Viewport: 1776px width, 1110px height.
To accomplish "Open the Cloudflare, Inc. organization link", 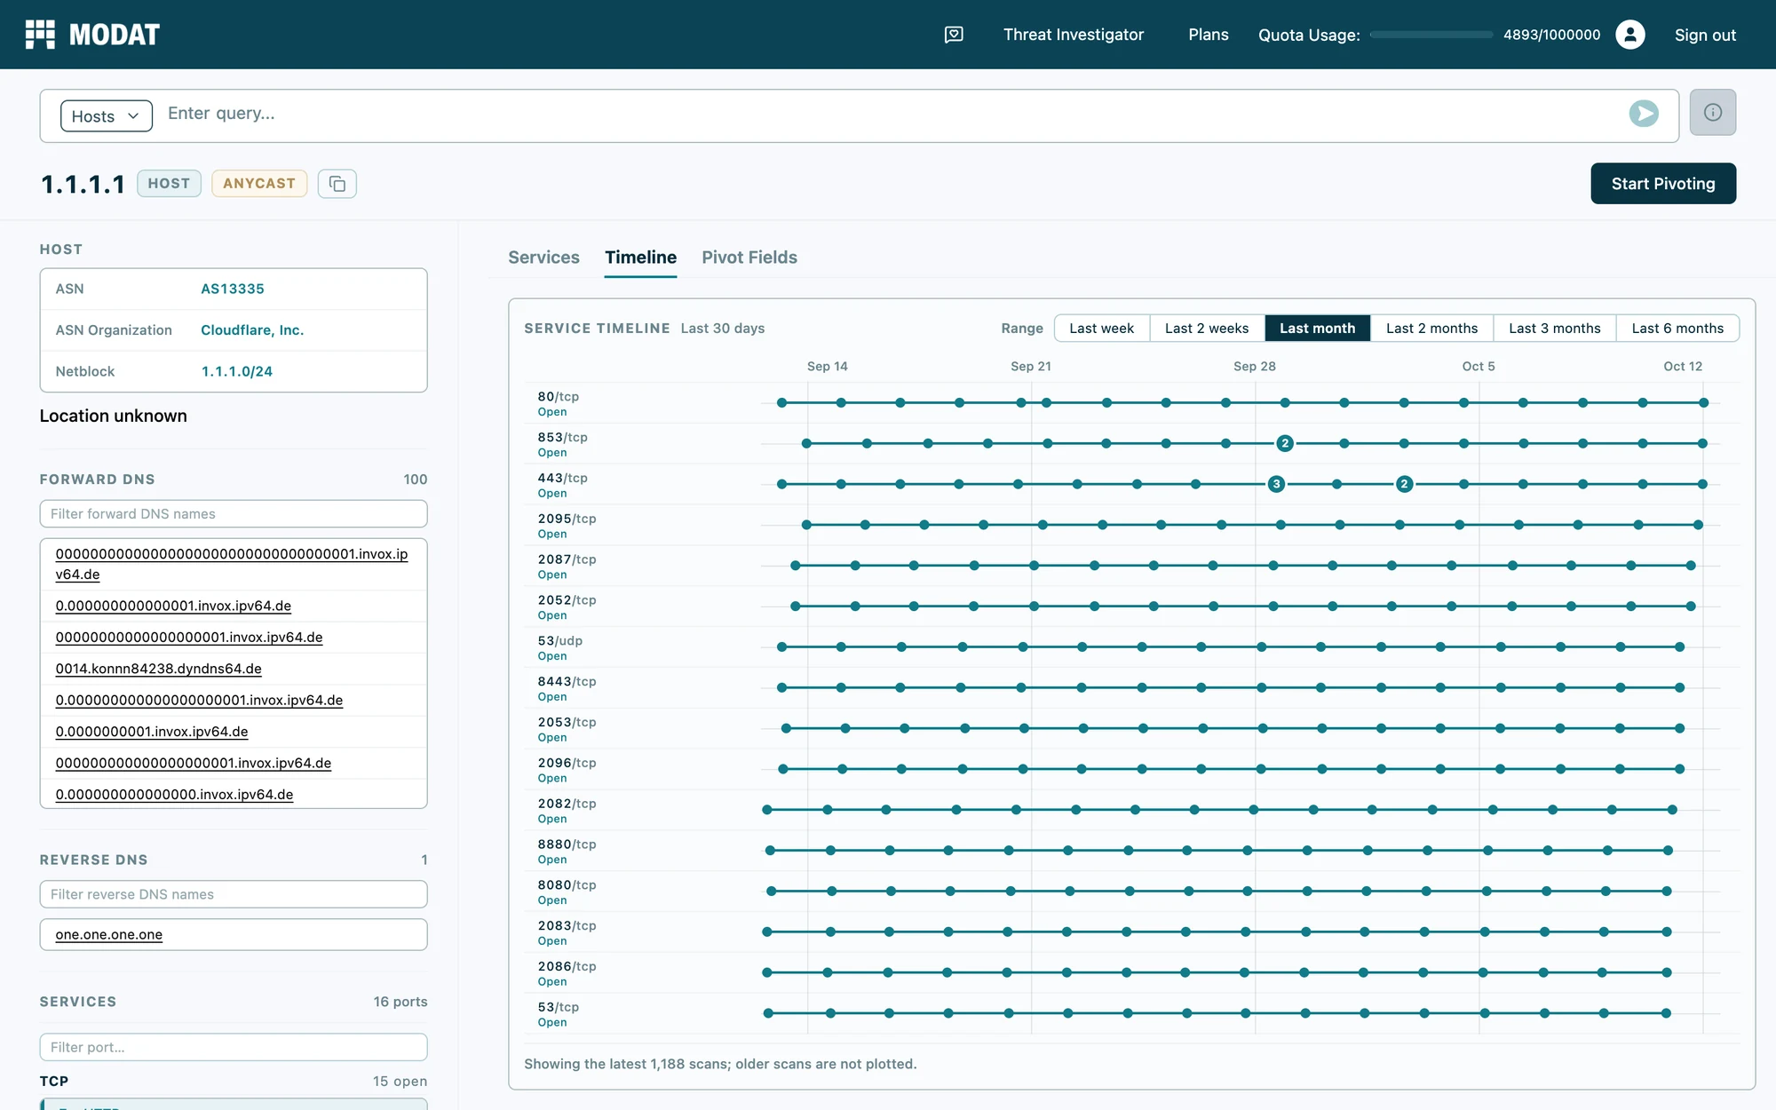I will 252,330.
